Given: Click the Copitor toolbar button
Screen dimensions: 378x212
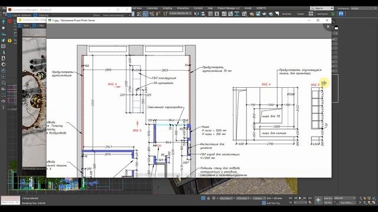Looking at the screenshot, I should pos(301,14).
